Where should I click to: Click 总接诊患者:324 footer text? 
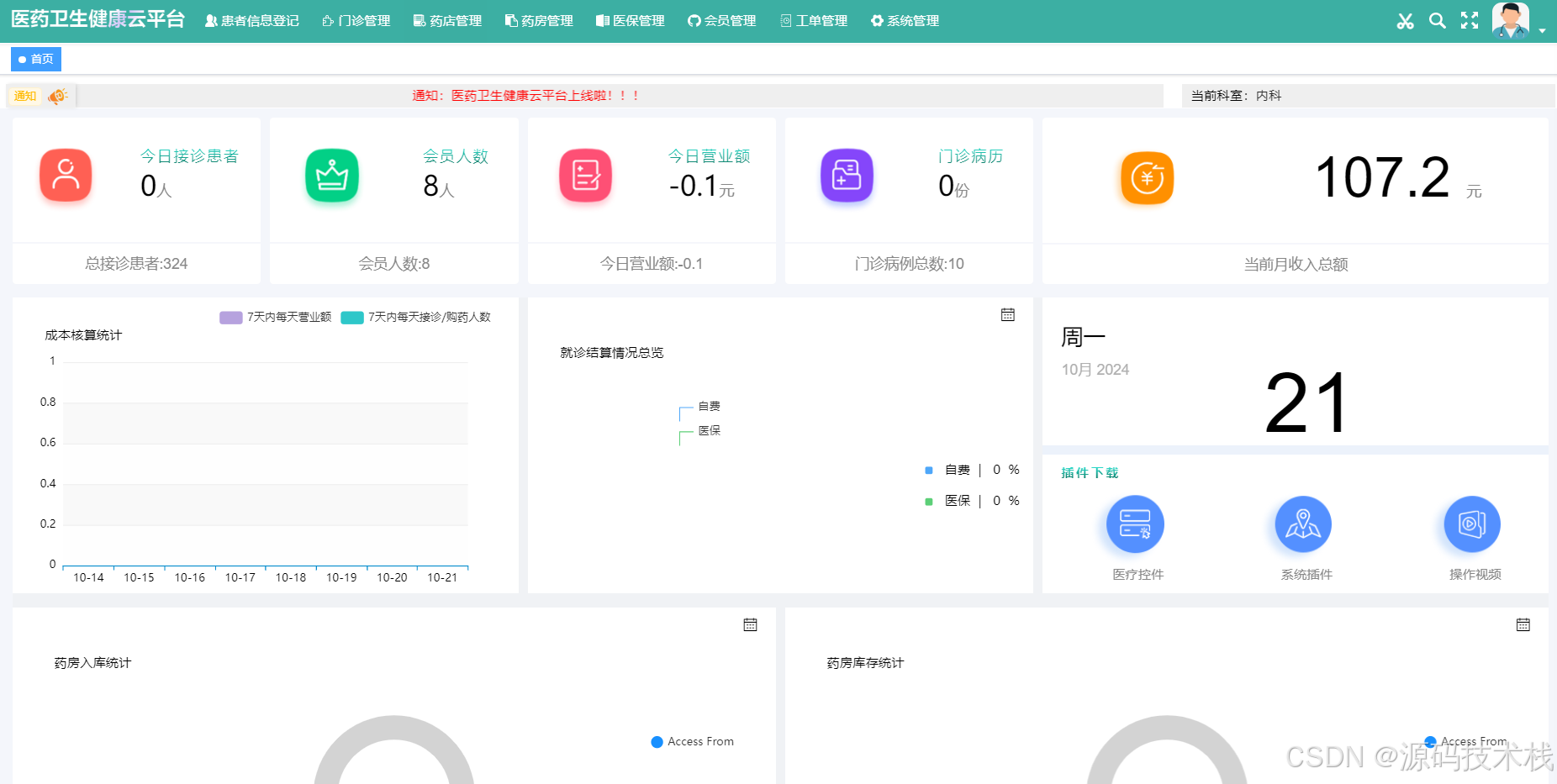(136, 264)
